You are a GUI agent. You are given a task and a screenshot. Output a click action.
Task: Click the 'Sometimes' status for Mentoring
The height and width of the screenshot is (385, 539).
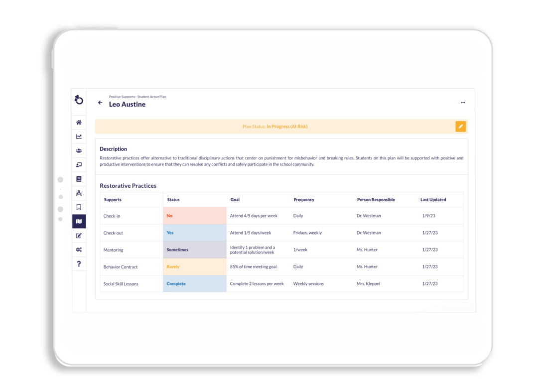click(x=194, y=250)
